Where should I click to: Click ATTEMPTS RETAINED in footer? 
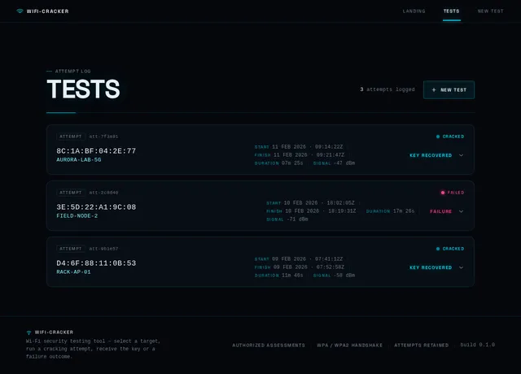click(422, 345)
